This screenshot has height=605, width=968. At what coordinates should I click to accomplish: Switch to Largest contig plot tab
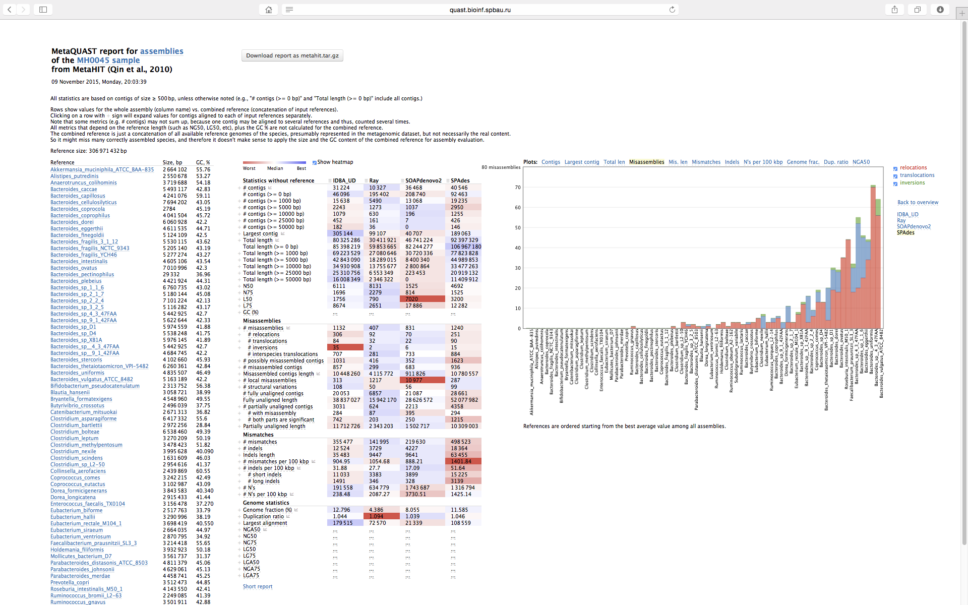pos(581,162)
